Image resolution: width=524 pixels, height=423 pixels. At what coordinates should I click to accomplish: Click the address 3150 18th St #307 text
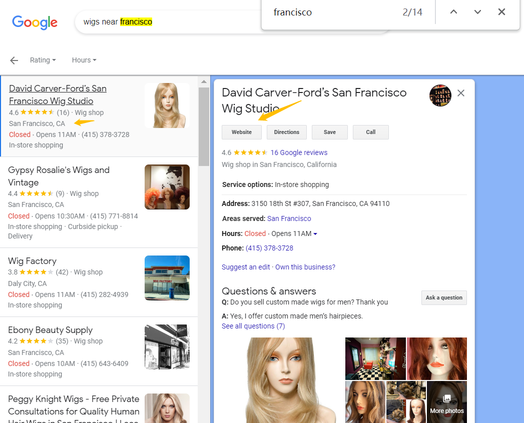(x=320, y=203)
